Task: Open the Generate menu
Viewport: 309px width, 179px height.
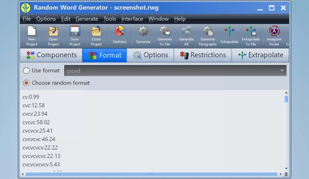Action: 87,19
